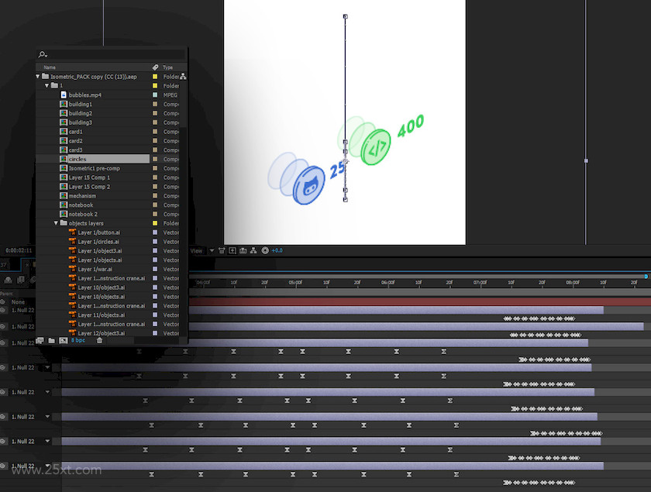This screenshot has height=492, width=651.
Task: Open the Composition Flowchart icon in viewer
Action: point(253,250)
